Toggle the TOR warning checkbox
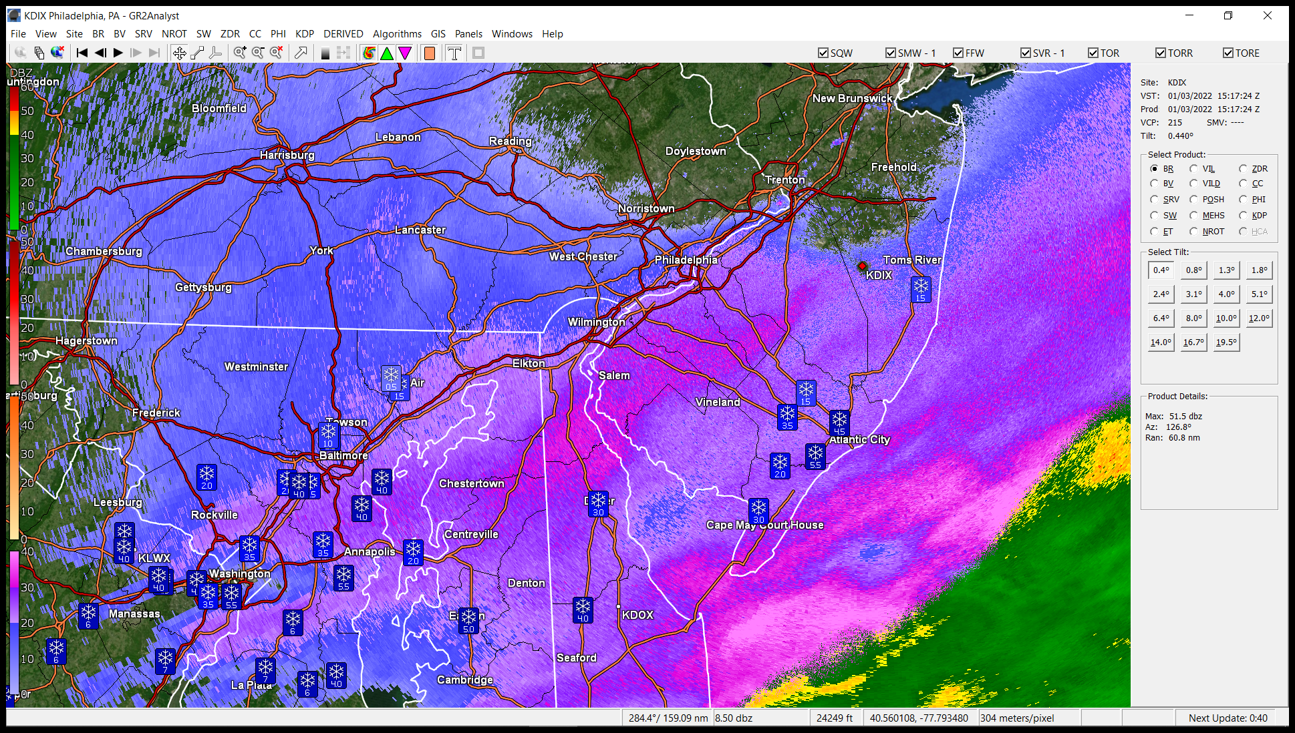The height and width of the screenshot is (733, 1295). 1093,53
